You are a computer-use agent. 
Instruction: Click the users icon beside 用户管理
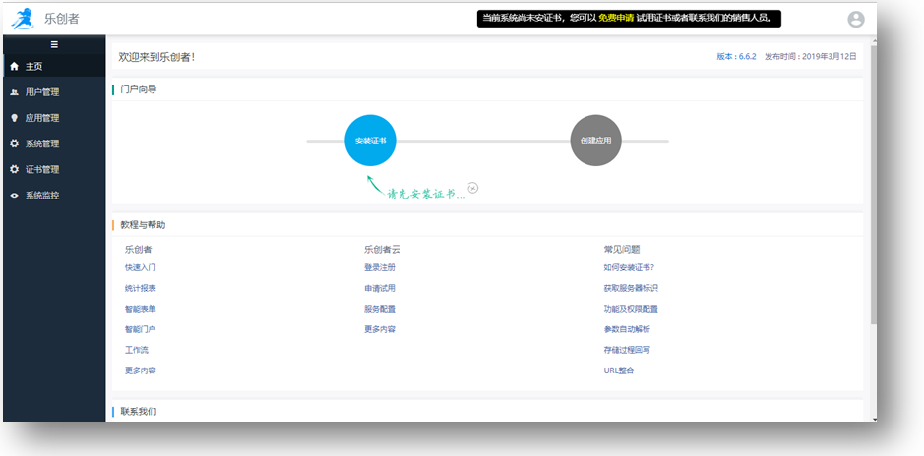[x=14, y=92]
